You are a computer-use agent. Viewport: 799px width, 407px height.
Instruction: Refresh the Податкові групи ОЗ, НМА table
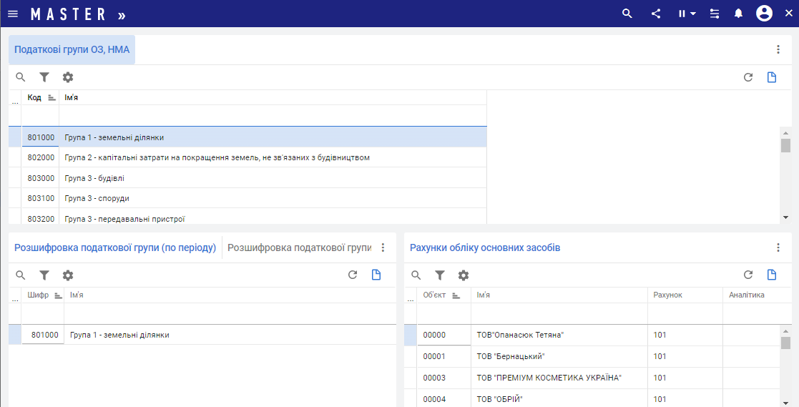click(748, 77)
